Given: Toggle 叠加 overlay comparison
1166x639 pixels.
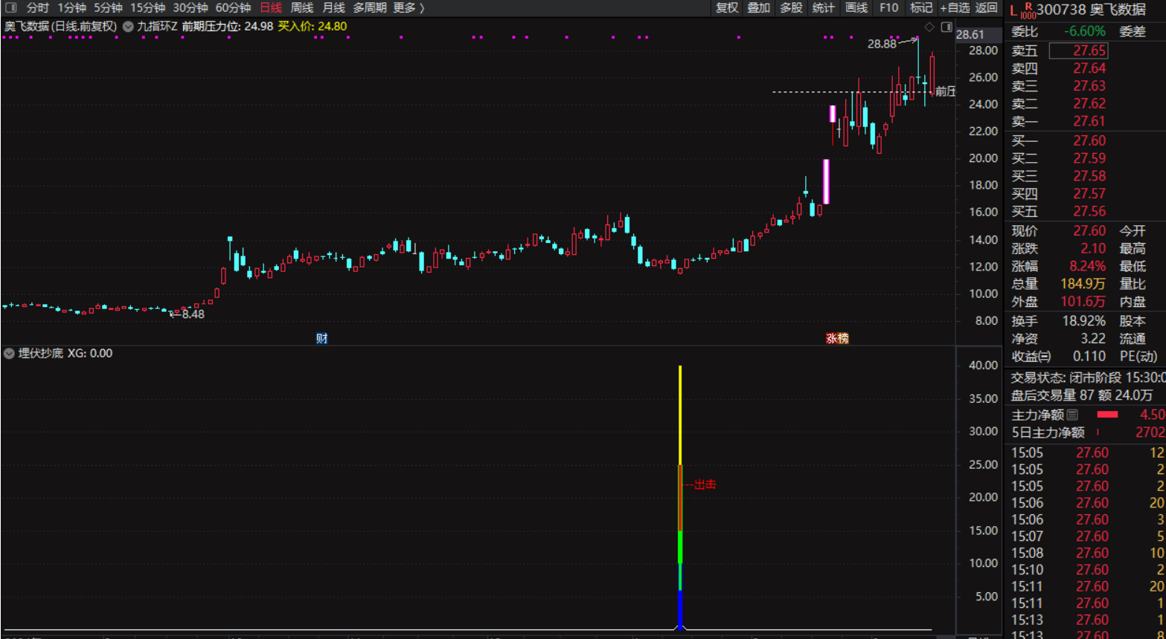Looking at the screenshot, I should click(758, 8).
